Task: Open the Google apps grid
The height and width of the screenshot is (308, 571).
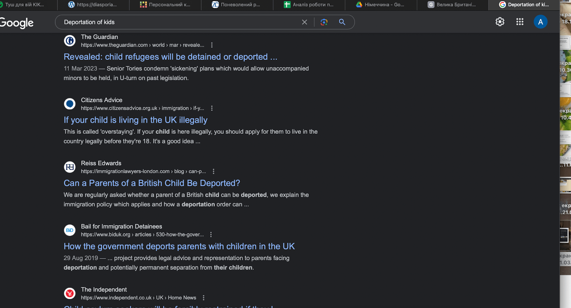Action: [x=520, y=22]
